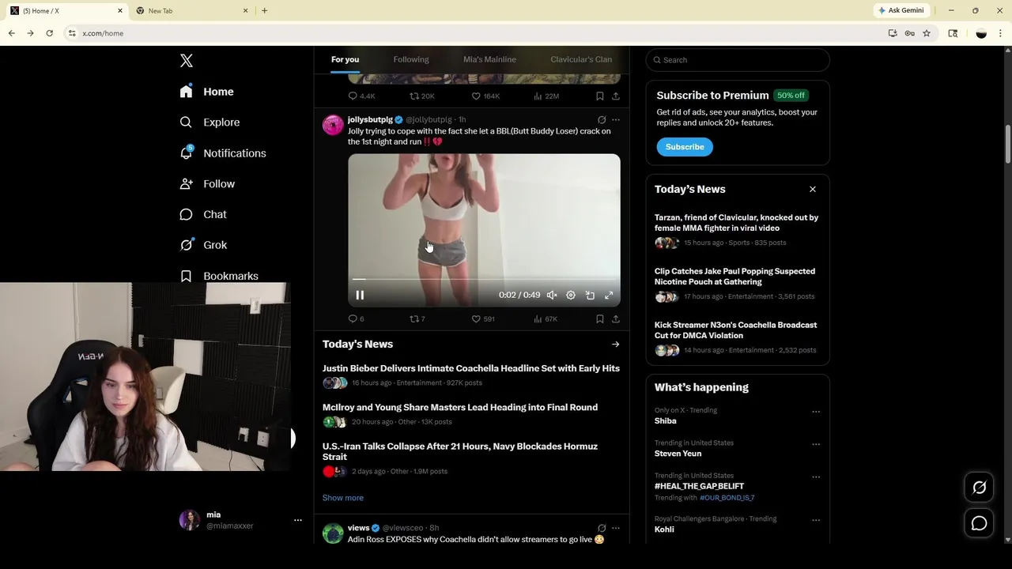Open video settings gear
This screenshot has width=1012, height=569.
coord(571,295)
